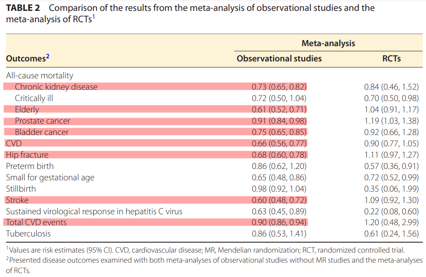This screenshot has width=426, height=277.
Task: Click the Meta-analysis column group header
Action: coord(328,43)
